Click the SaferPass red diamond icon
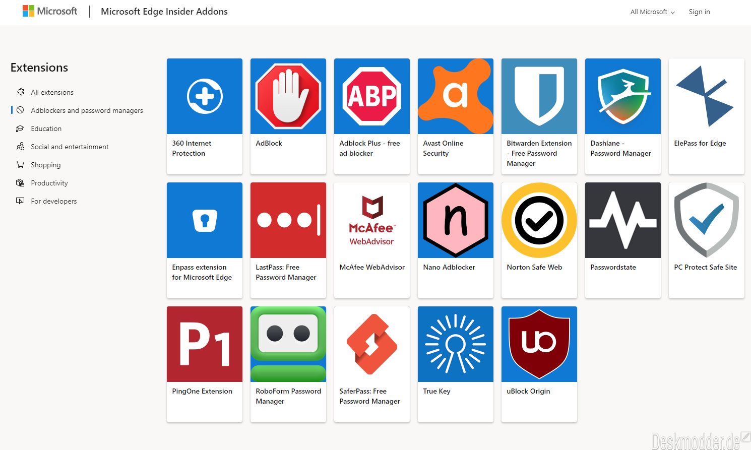 point(372,344)
